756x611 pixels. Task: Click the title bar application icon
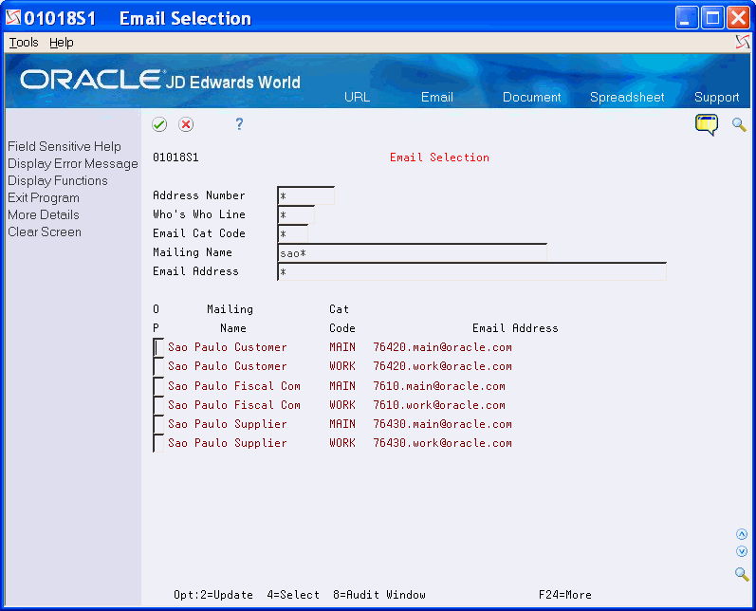coord(13,18)
